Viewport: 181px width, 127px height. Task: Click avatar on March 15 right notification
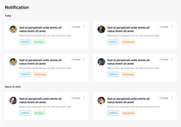click(x=101, y=100)
